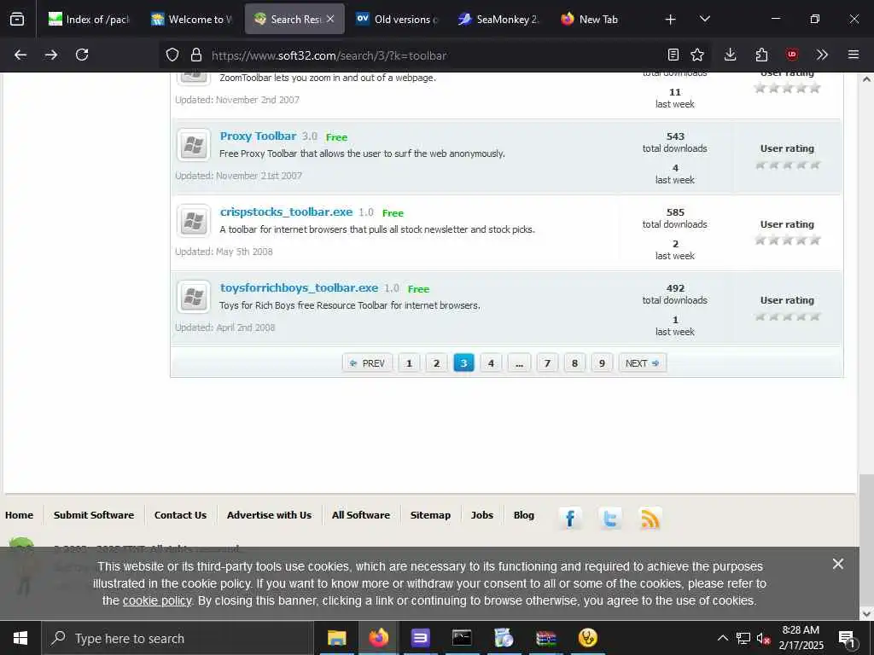The width and height of the screenshot is (874, 655).
Task: Open the Blog footer link
Action: pyautogui.click(x=524, y=515)
